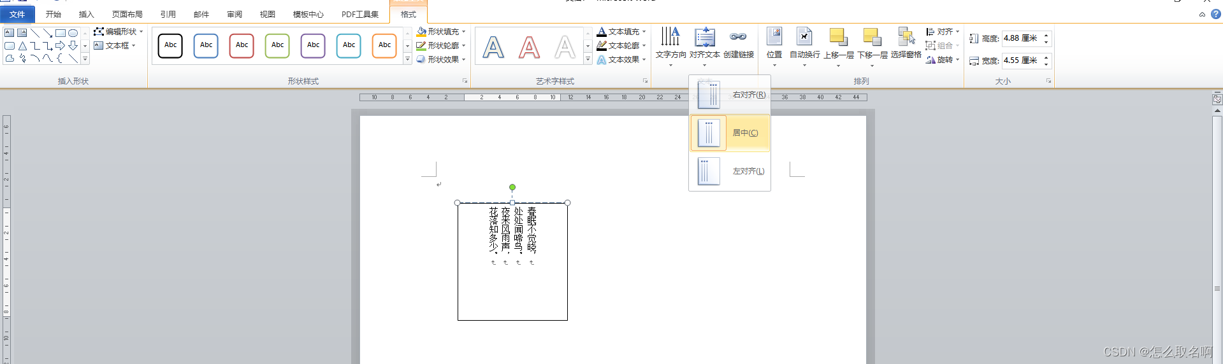Screen dimensions: 1223x364
Task: Choose the oval shape in gallery
Action: [x=73, y=32]
